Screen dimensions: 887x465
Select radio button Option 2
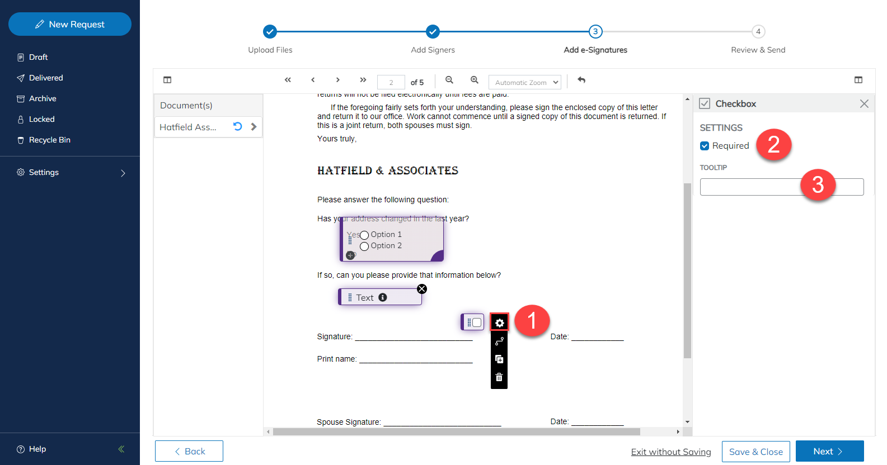(x=364, y=246)
